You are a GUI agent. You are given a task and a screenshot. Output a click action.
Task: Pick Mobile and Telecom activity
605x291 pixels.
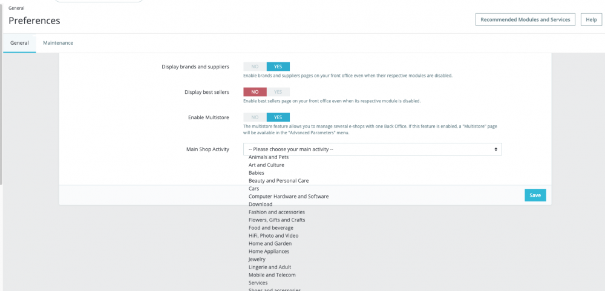272,275
